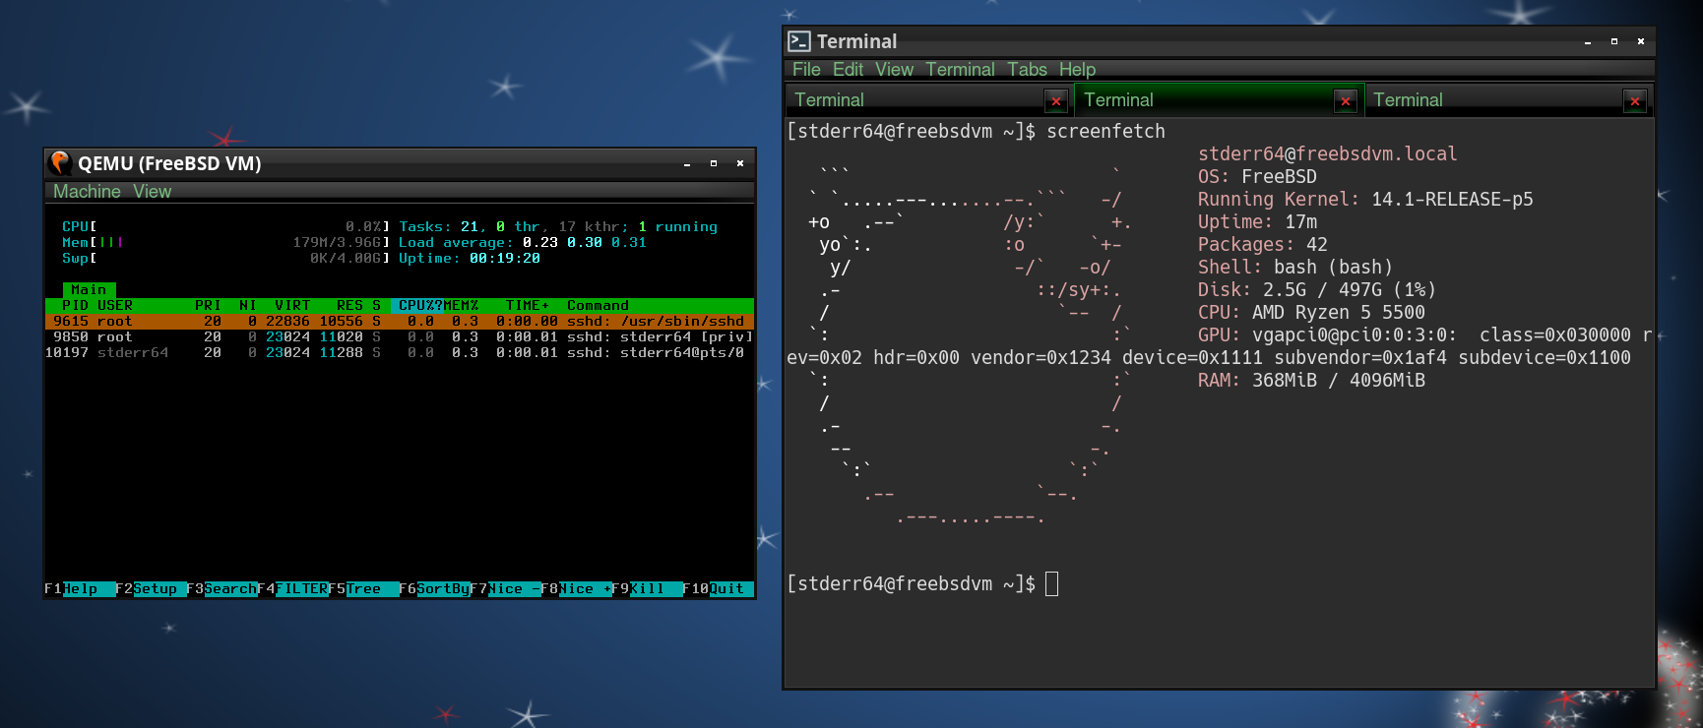Open the F6 SortBy option in htop
Screen dimensions: 1703x728
point(434,589)
